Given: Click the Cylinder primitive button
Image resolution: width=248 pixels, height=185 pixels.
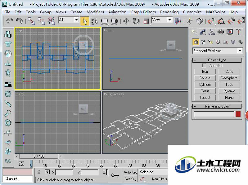Looking at the screenshot, I should tap(205, 85).
